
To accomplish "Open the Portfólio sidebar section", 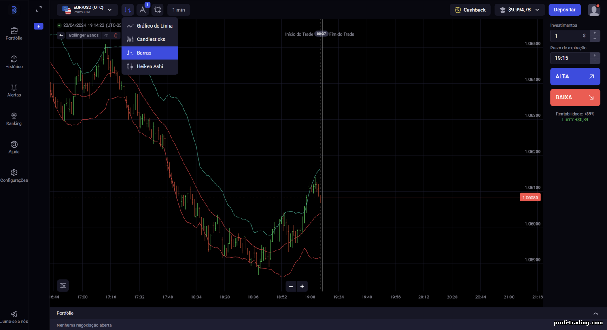I will (x=14, y=34).
